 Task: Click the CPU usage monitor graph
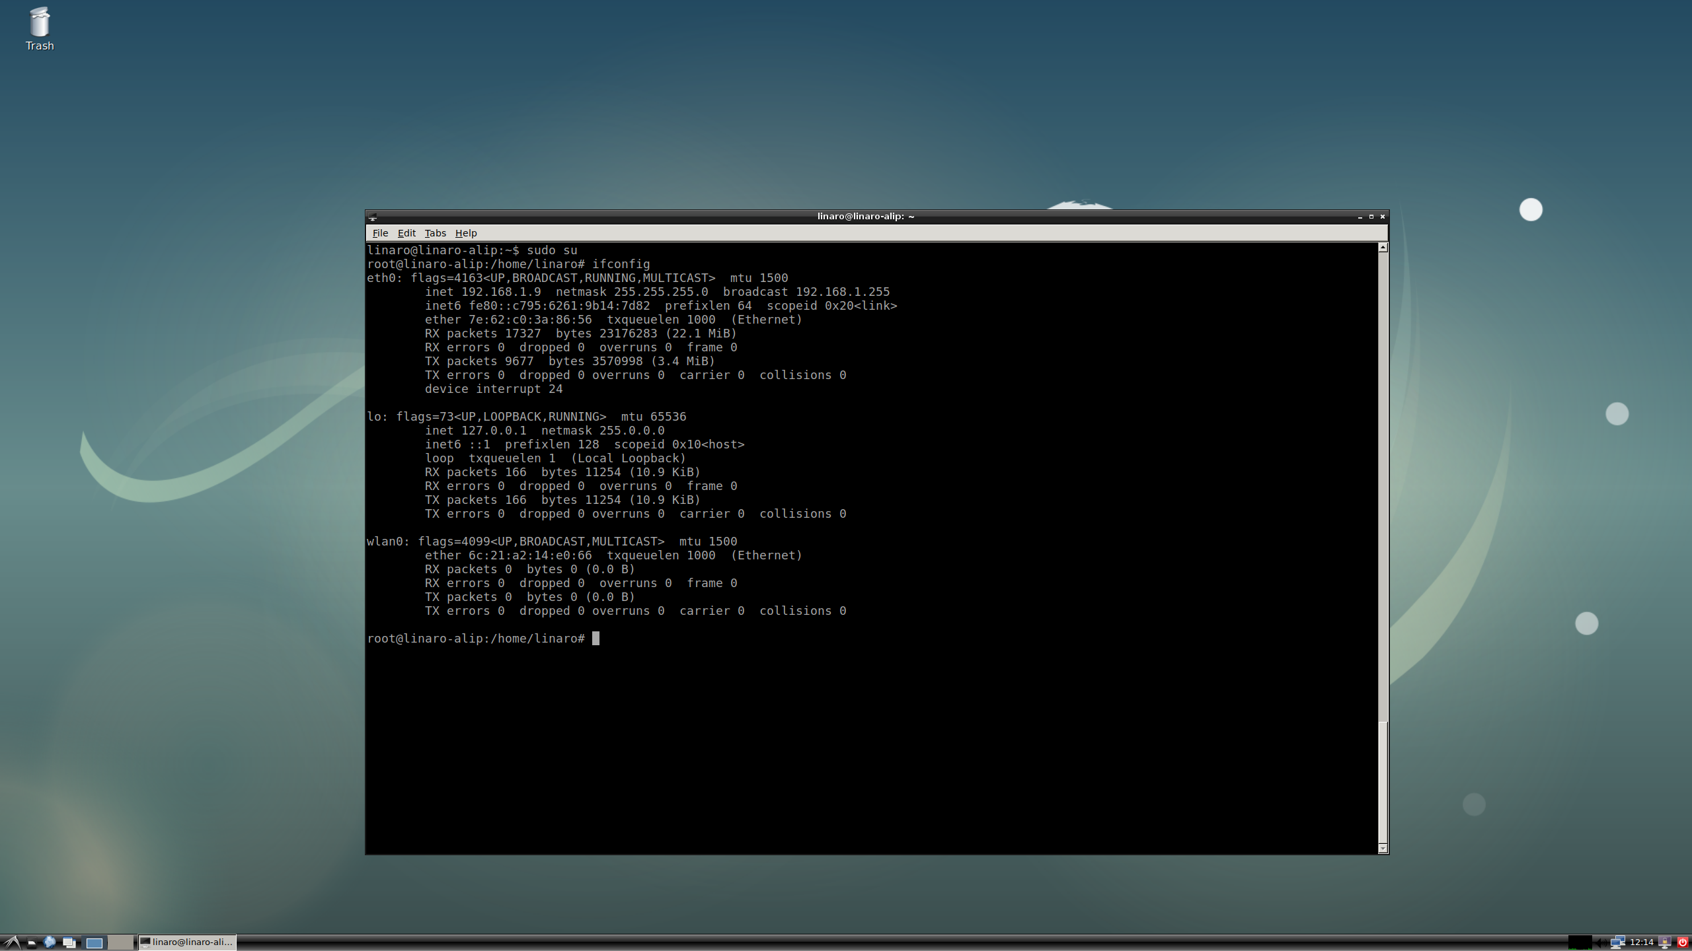click(1580, 942)
